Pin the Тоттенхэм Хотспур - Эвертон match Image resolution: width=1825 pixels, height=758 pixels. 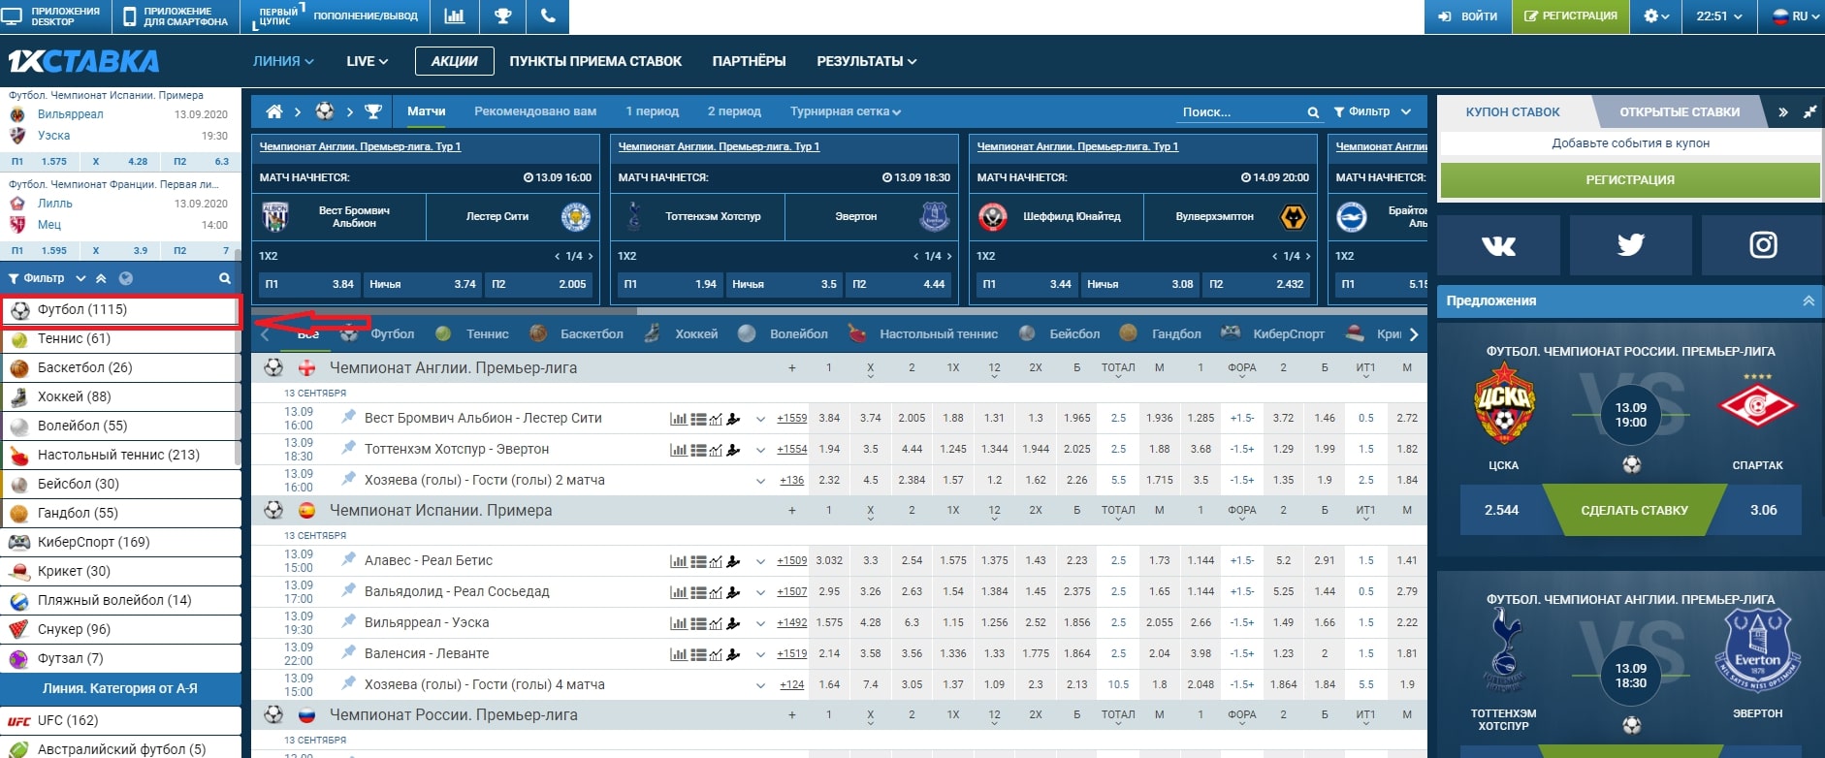(x=349, y=448)
